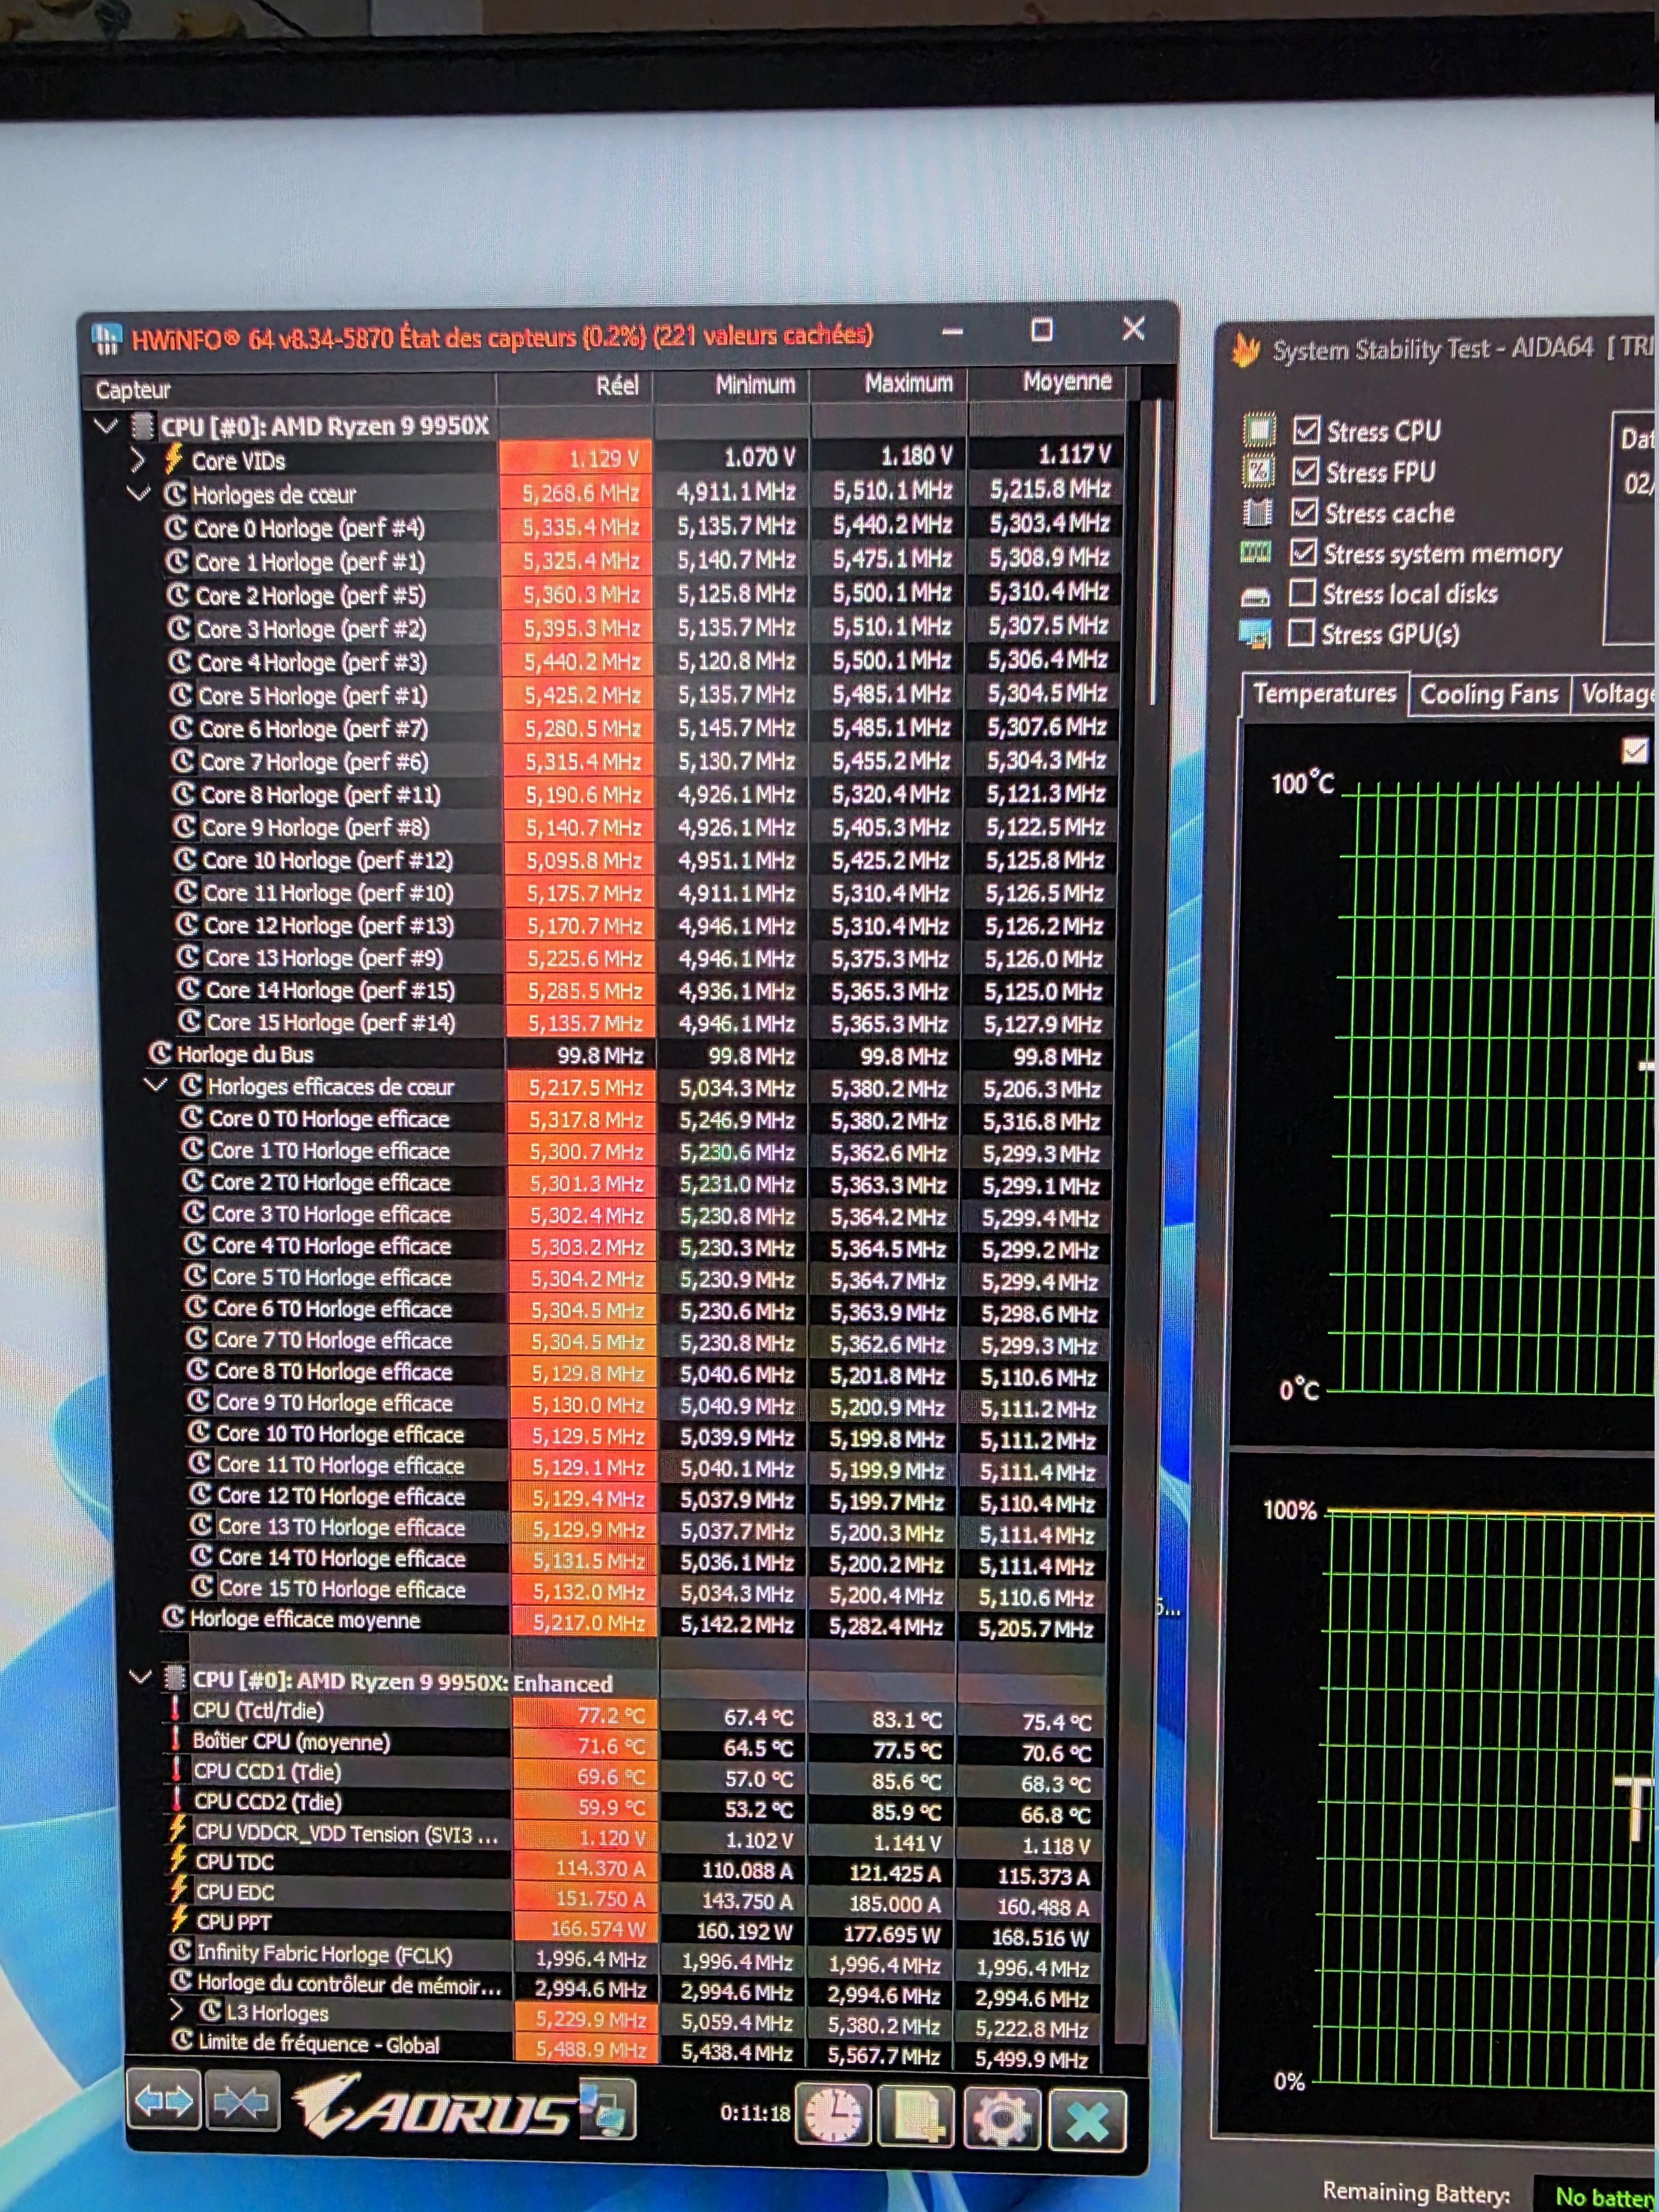
Task: Collapse the Horloges de cœur group
Action: click(x=139, y=493)
